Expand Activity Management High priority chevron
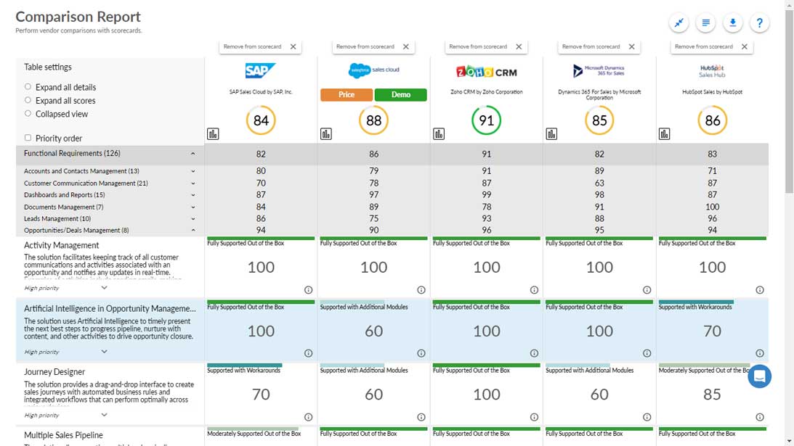Viewport: 794px width, 446px height. [104, 288]
